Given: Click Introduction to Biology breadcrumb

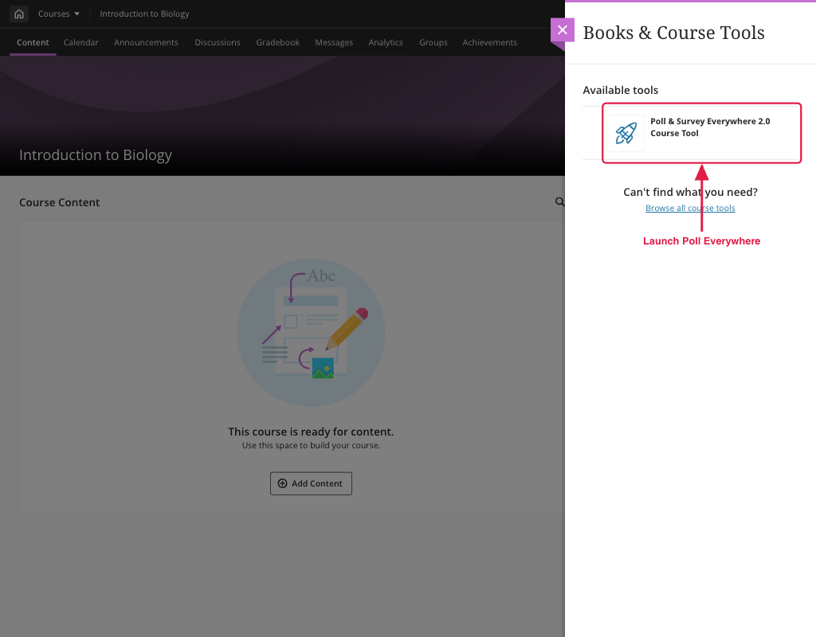Looking at the screenshot, I should (x=144, y=14).
